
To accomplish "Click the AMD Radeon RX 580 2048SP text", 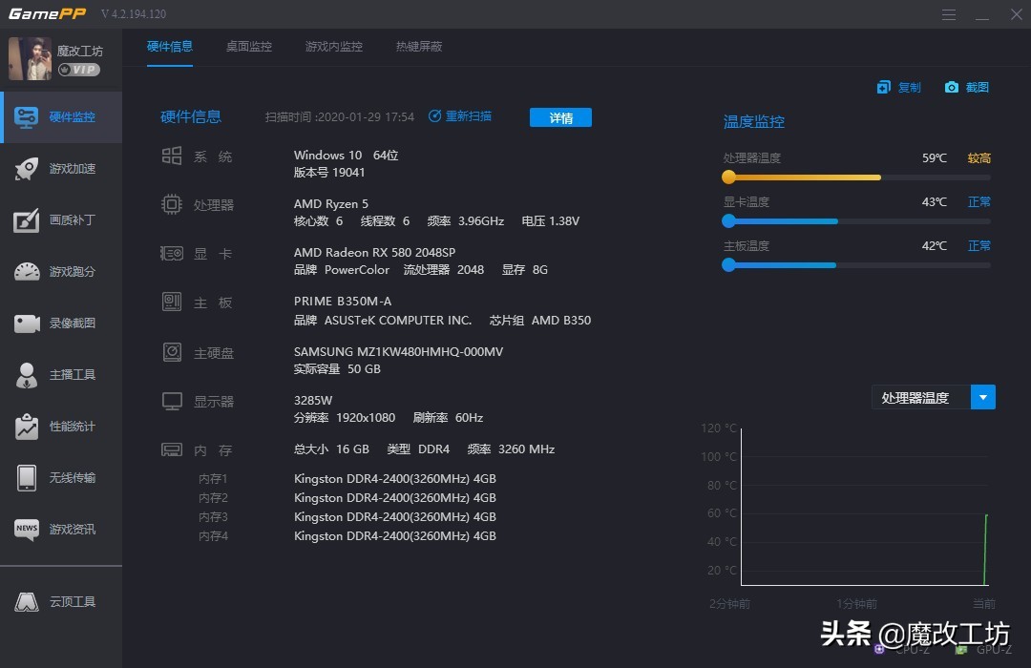I will tap(374, 253).
